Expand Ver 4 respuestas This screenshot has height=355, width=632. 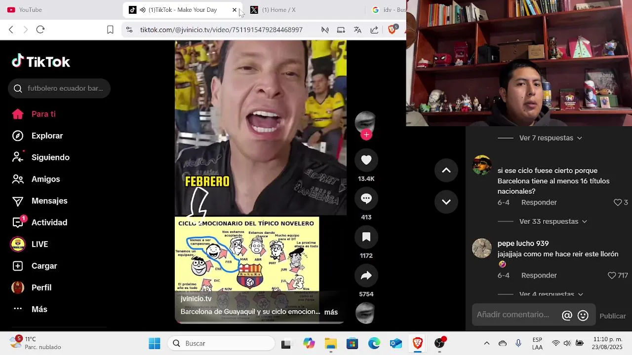click(x=551, y=294)
